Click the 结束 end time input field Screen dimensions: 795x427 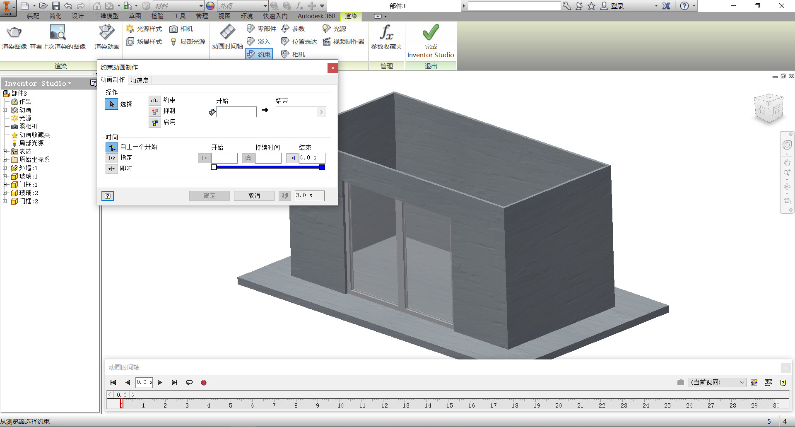pos(312,158)
